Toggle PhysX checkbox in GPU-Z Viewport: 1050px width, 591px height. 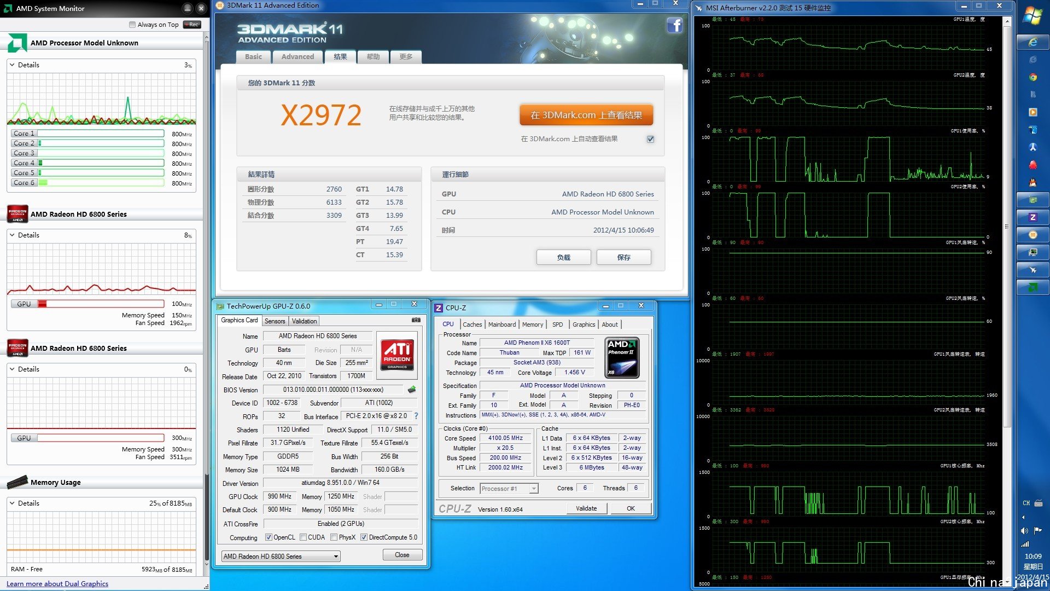click(334, 537)
